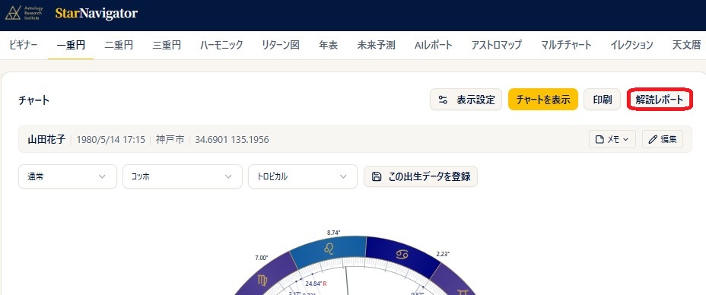Screen dimensions: 706x295
Task: Open the リターン図 tab
Action: tap(281, 45)
